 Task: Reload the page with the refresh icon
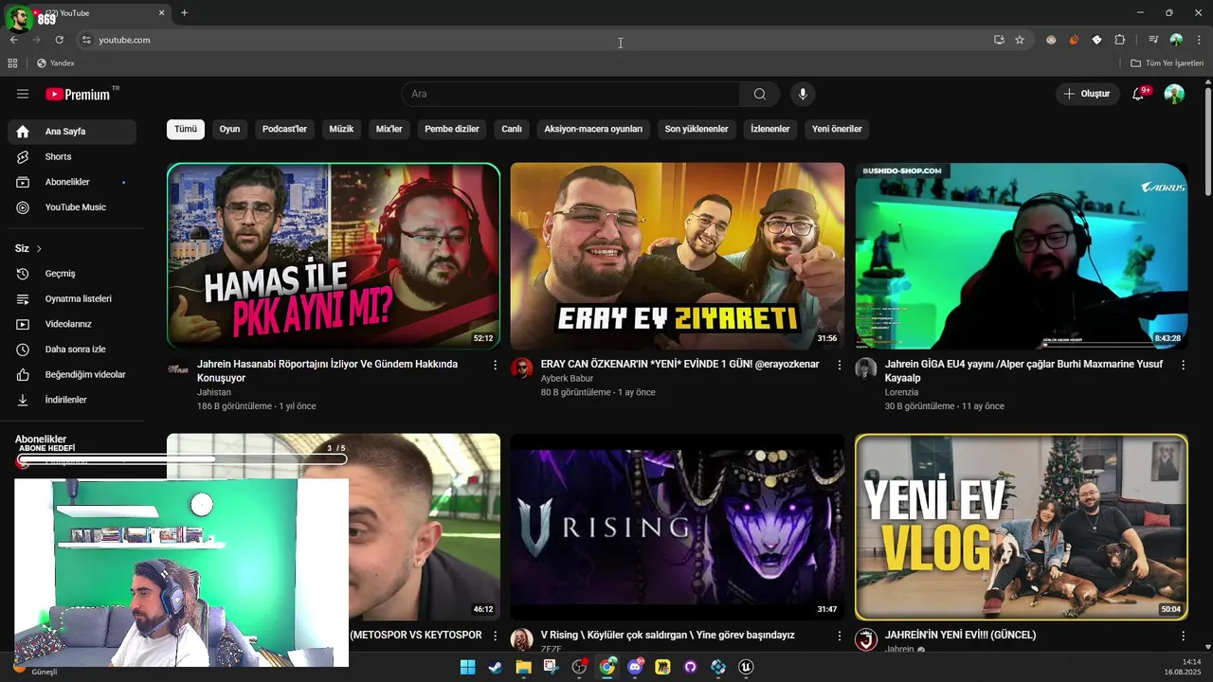(x=59, y=40)
